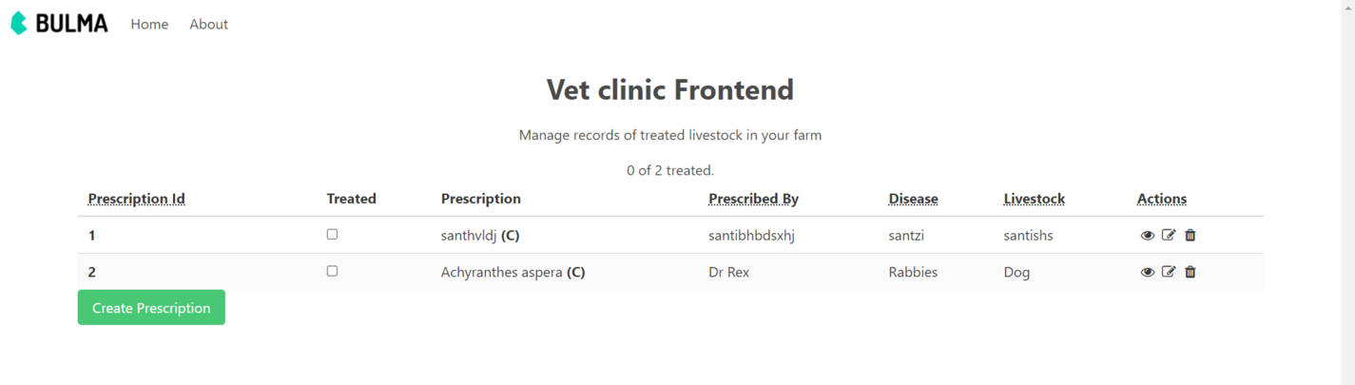Click the Actions column header
The height and width of the screenshot is (385, 1355).
coord(1161,199)
